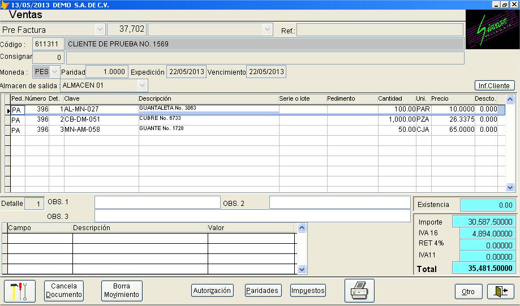This screenshot has width=520, height=306.
Task: Click the Paridad field 1.0000
Action: (x=107, y=72)
